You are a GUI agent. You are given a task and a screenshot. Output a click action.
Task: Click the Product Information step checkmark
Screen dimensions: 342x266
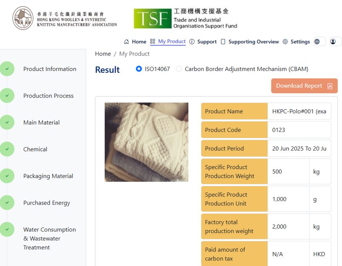click(7, 69)
